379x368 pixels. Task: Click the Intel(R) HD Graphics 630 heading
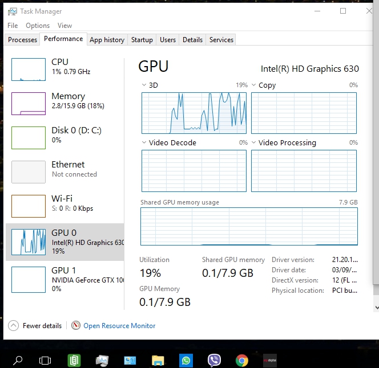point(310,69)
